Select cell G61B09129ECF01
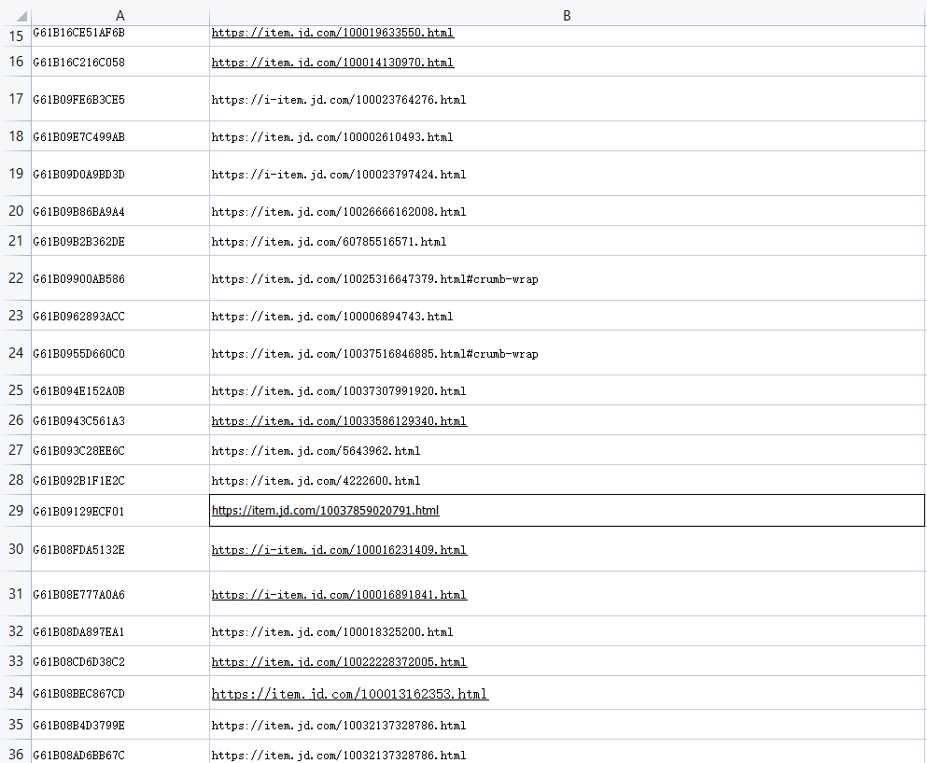The width and height of the screenshot is (927, 763). 120,511
